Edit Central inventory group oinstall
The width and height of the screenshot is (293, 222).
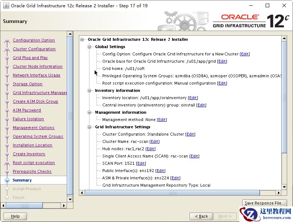201,105
